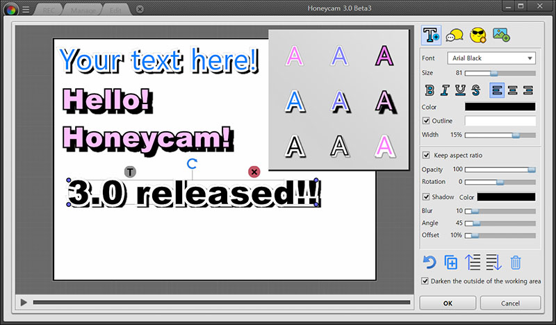Image resolution: width=556 pixels, height=325 pixels.
Task: Adjust the shadow Blur slider
Action: coord(500,211)
